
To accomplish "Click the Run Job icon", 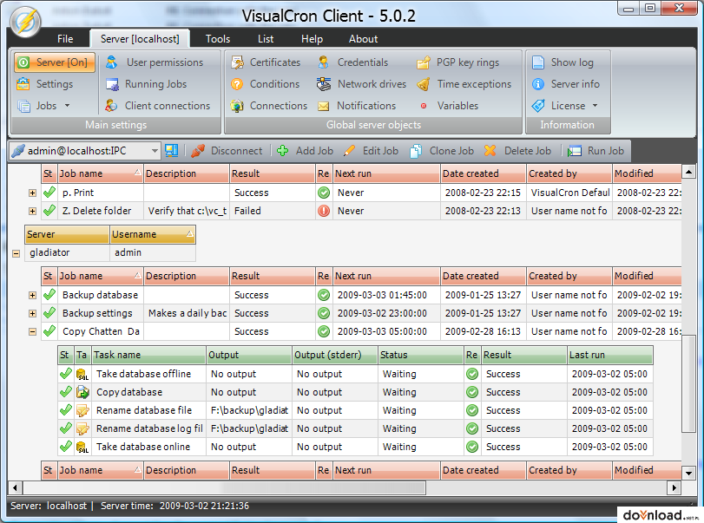I will [x=575, y=151].
